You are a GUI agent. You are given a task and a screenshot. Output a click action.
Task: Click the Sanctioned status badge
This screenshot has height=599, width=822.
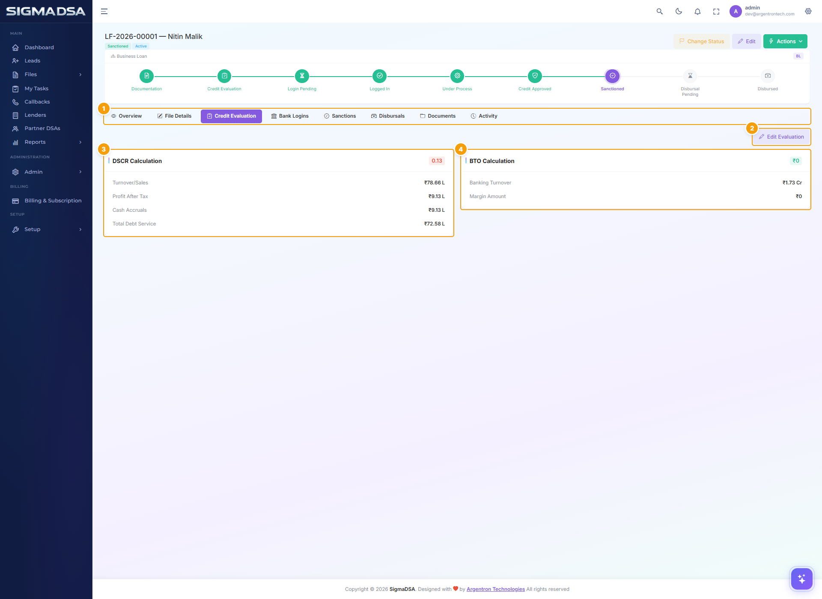[118, 46]
